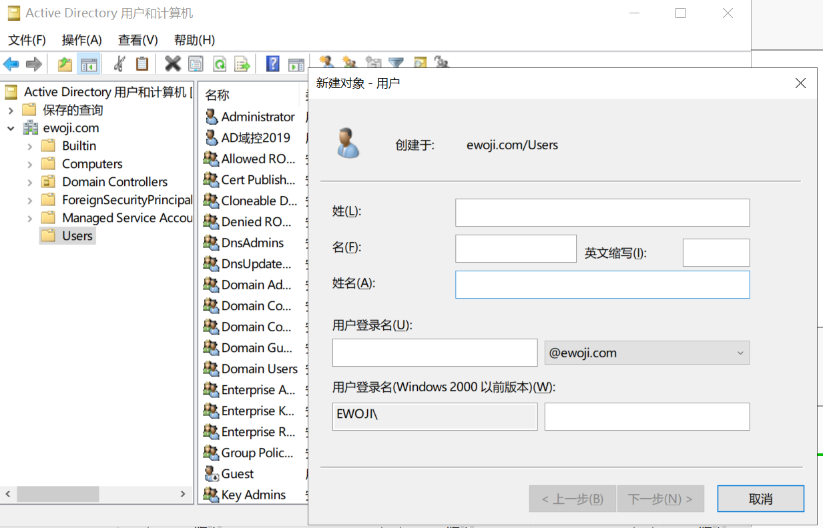Select the Allowed RO... list entry

249,159
